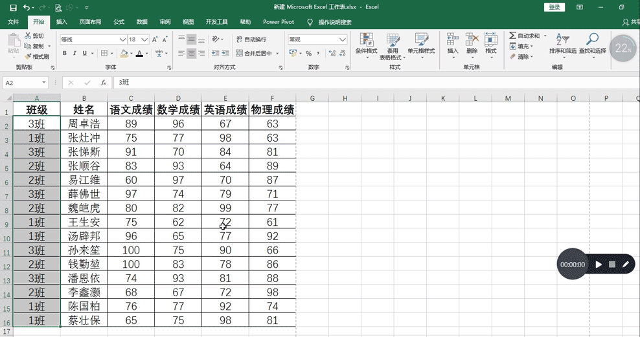Open Find and Select (查找和选择)
This screenshot has height=337, width=640.
[592, 45]
